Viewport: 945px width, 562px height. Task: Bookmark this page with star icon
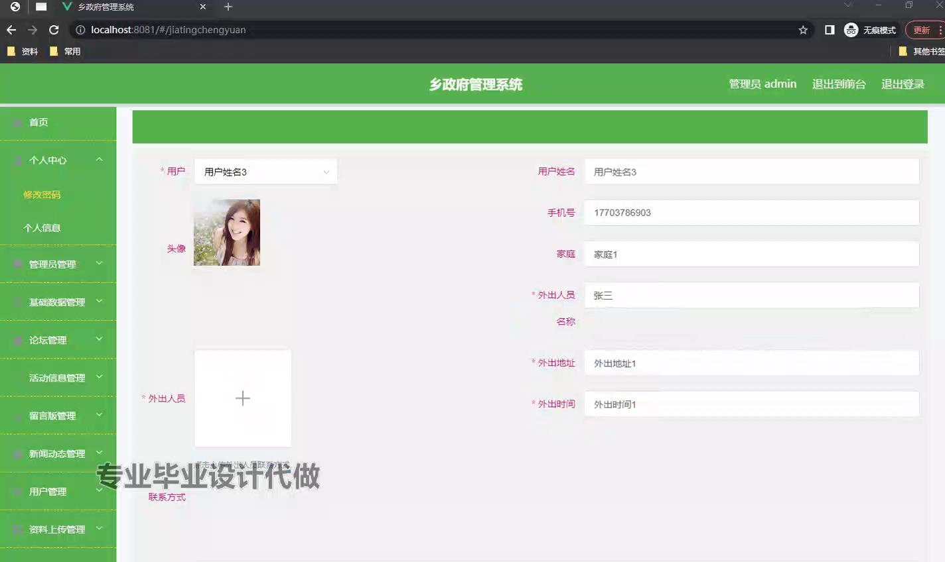803,30
